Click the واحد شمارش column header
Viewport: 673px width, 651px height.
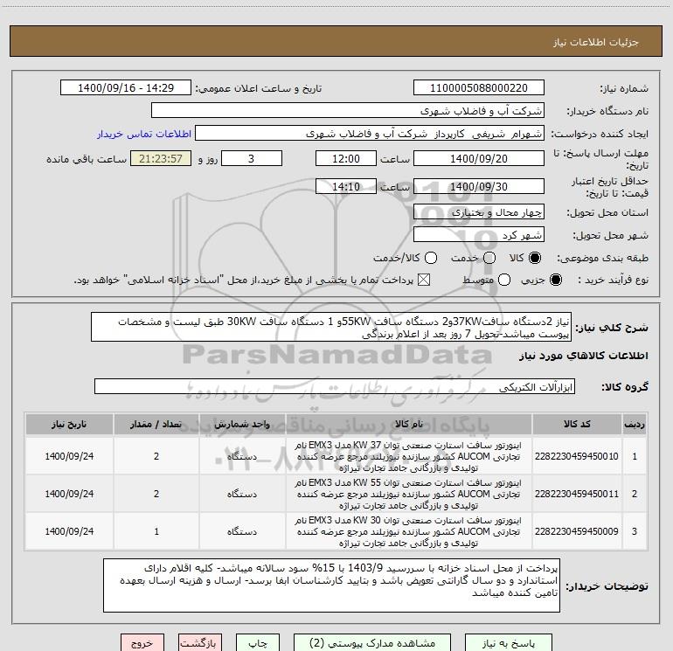point(242,424)
